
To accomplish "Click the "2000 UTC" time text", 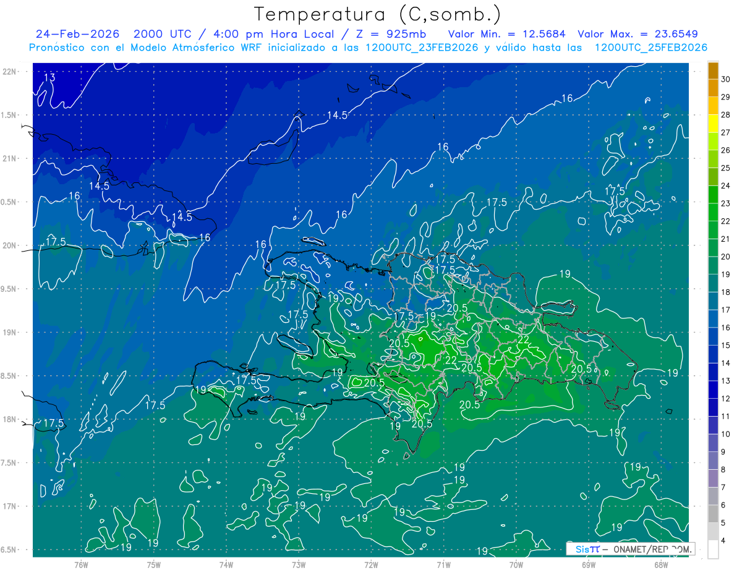I will 162,34.
